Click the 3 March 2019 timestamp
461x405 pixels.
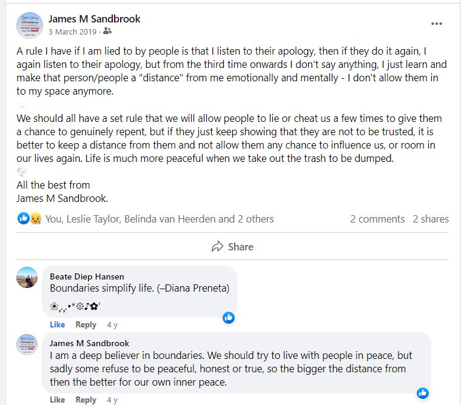coord(72,32)
